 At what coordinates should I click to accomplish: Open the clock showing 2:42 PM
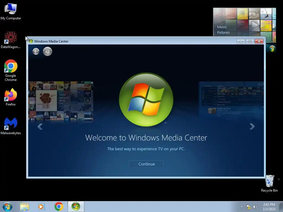pos(269,207)
